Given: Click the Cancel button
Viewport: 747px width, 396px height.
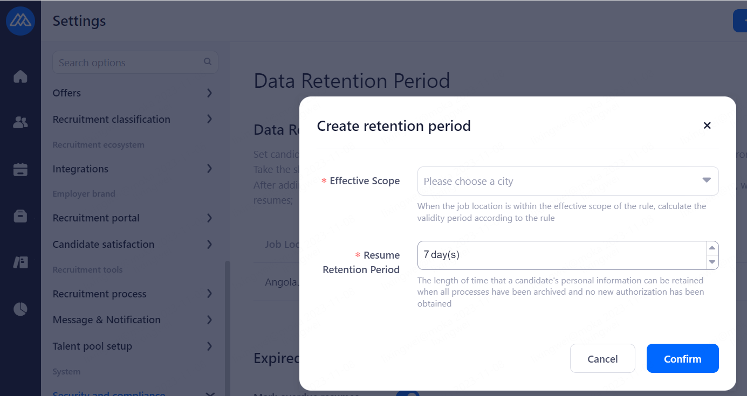Looking at the screenshot, I should (602, 359).
